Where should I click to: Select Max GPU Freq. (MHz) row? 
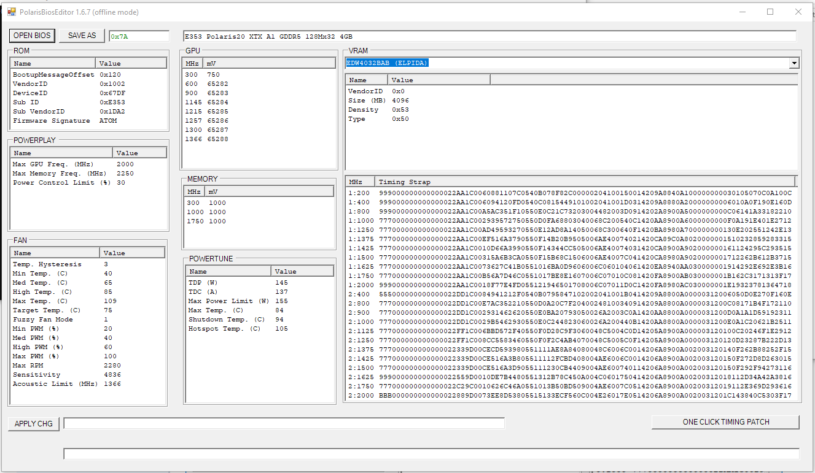89,164
